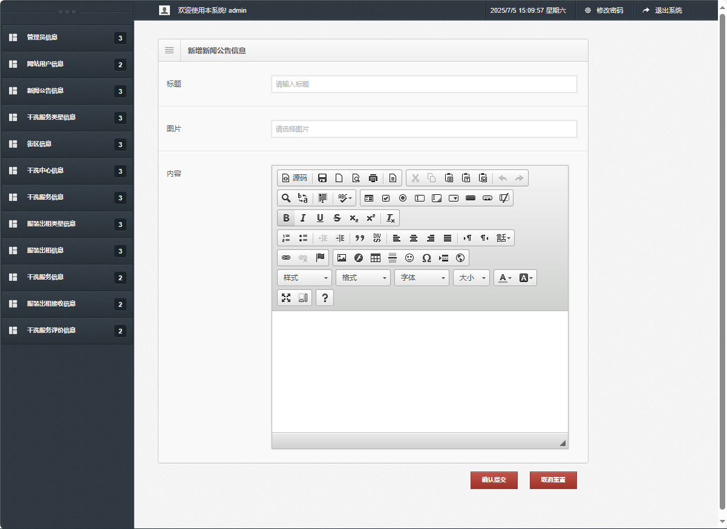This screenshot has height=529, width=727.
Task: Open 新闻公告信息 in the sidebar
Action: [45, 91]
